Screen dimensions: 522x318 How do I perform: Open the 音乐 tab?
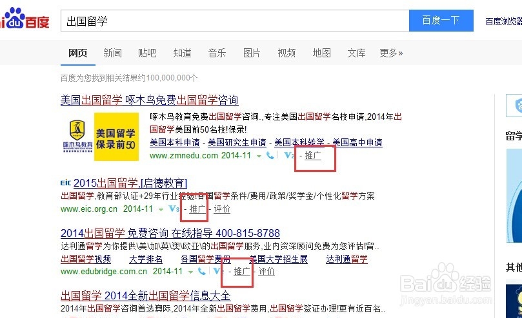tap(217, 53)
